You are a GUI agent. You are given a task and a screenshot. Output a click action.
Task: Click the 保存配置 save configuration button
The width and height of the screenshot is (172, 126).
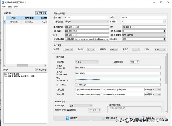pos(72,118)
